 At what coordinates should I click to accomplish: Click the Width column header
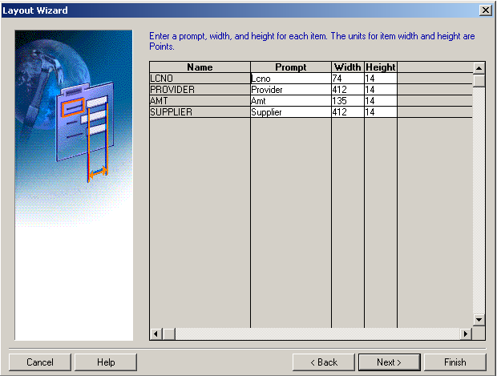348,67
